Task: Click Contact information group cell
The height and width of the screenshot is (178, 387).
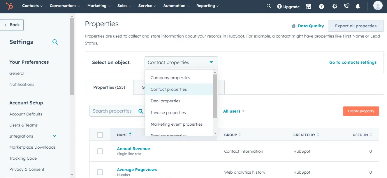Action: point(244,151)
